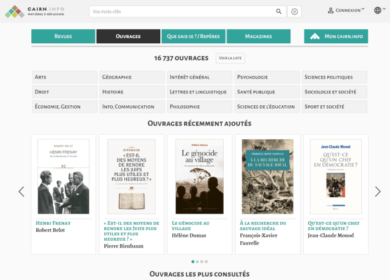The width and height of the screenshot is (390, 280).
Task: Open Qu'est-ce qu'un chef en démocratie cover
Action: [x=336, y=177]
